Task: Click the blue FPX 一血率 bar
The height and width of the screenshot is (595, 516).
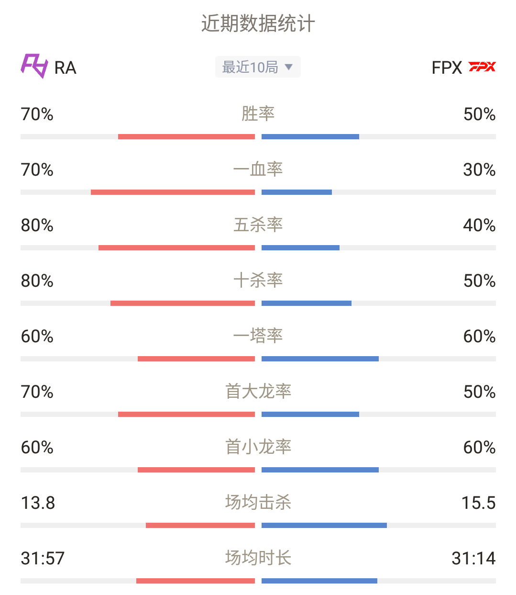Action: (296, 192)
